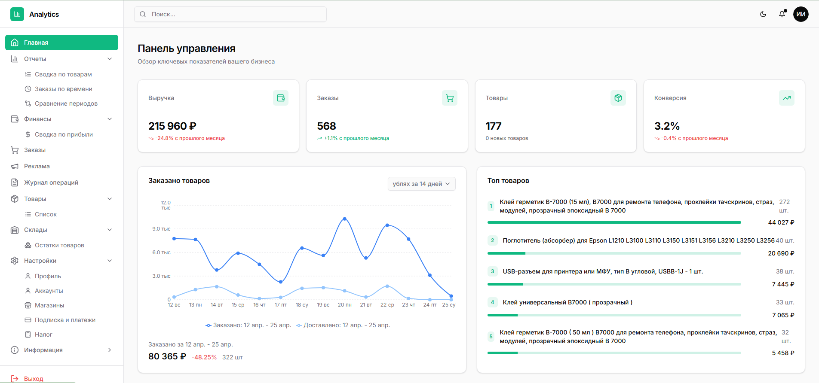Click the search magnifier icon

coord(143,14)
